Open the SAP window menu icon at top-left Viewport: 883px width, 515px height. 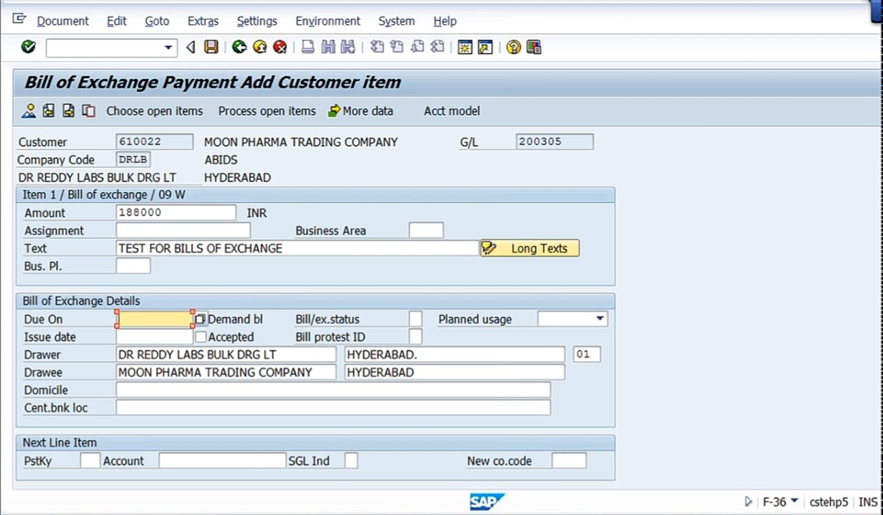19,19
